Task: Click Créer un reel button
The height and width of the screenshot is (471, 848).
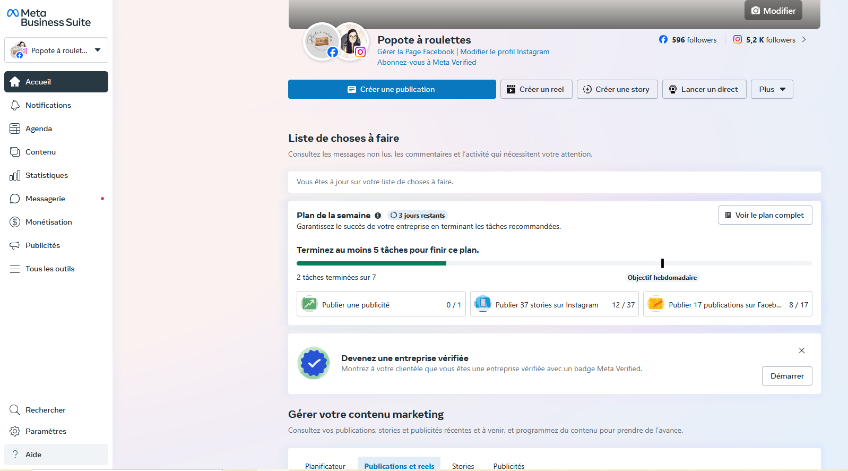Action: point(537,89)
